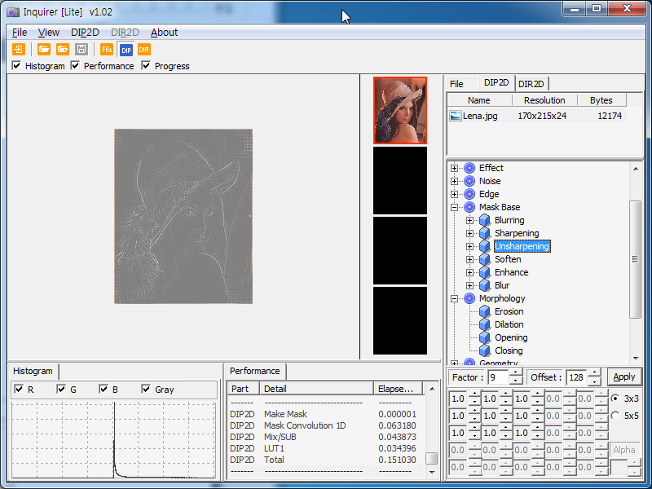Click the gray save disk toolbar icon
The height and width of the screenshot is (489, 652).
(x=81, y=50)
